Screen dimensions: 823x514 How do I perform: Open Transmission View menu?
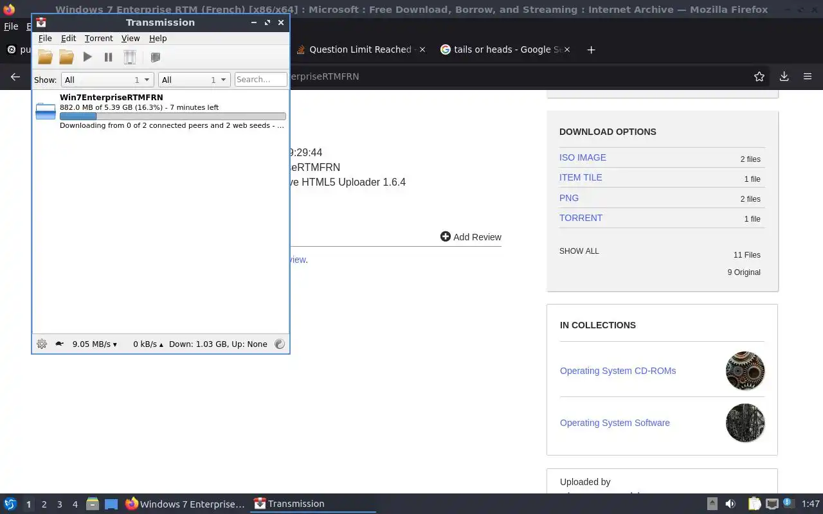click(131, 39)
